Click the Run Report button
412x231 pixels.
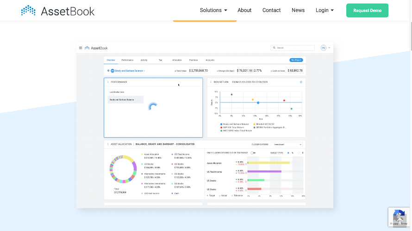click(296, 60)
